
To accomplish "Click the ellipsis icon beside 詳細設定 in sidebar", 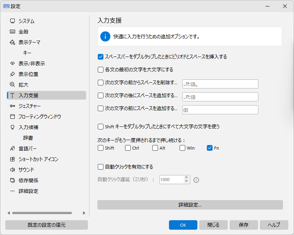I will 13,191.
